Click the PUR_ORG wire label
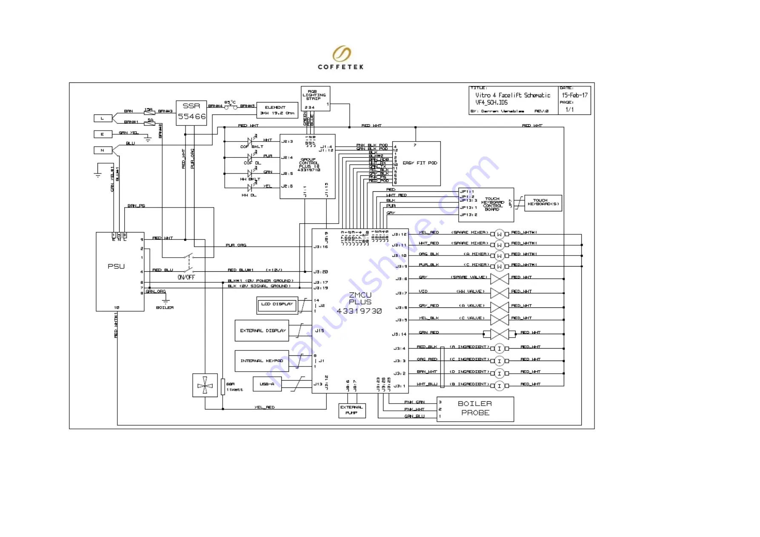Viewport: 760px width, 537px height. (x=236, y=245)
